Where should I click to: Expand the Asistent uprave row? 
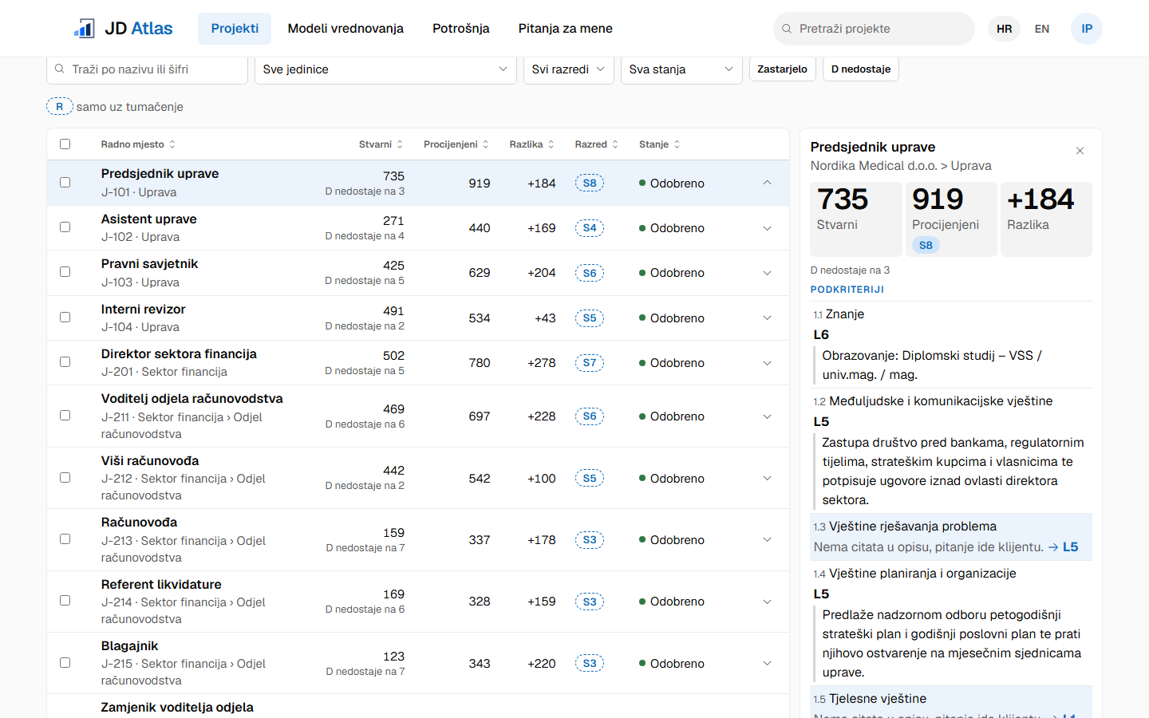(767, 228)
